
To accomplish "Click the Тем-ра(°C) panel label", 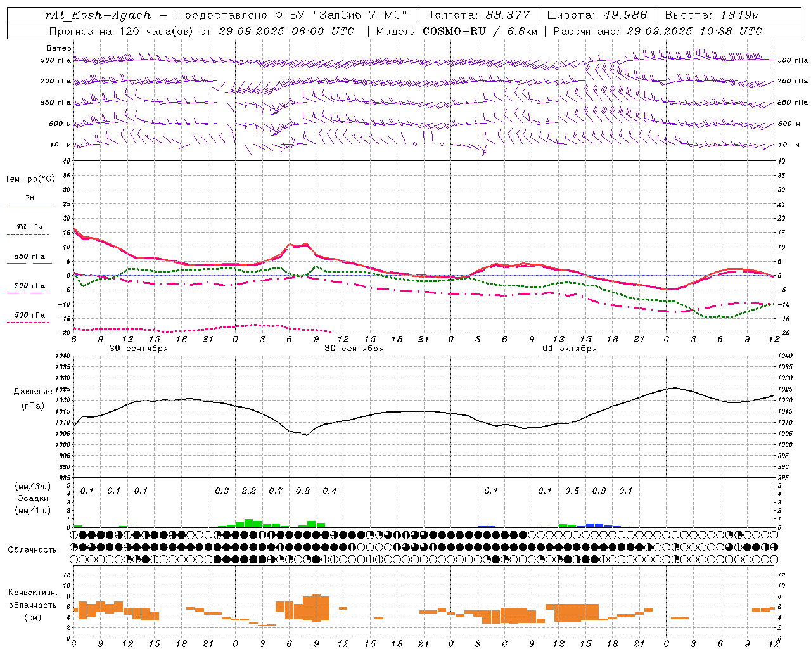I will 30,179.
